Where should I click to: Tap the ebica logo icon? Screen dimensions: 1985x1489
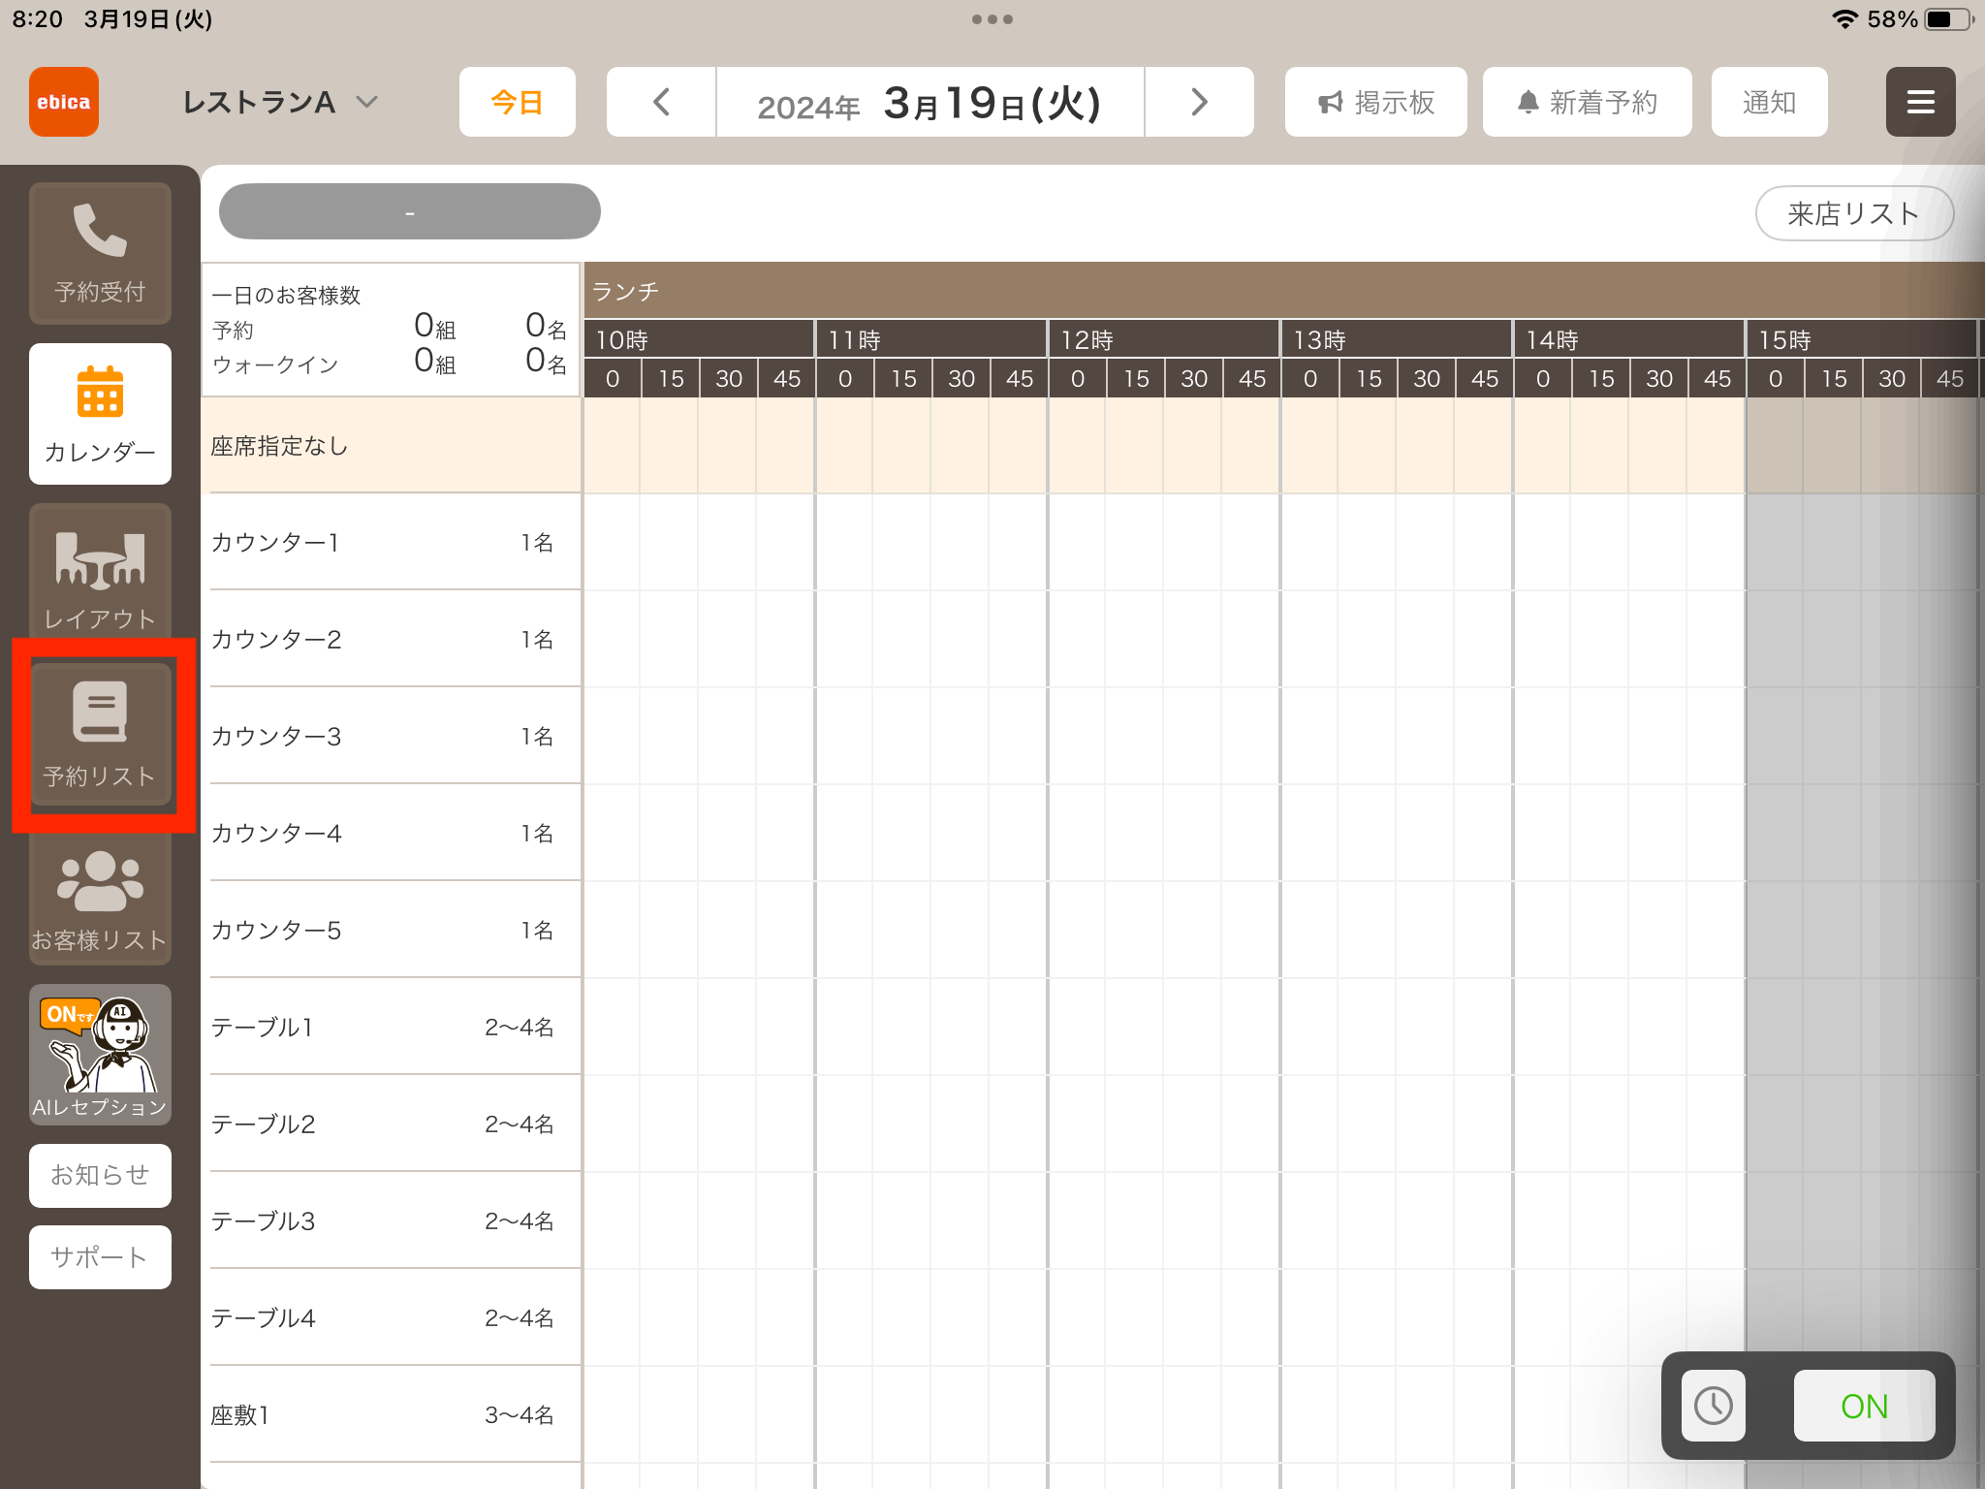point(64,102)
